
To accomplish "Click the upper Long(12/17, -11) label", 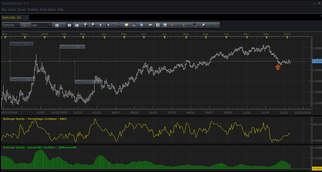I will 72,47.
